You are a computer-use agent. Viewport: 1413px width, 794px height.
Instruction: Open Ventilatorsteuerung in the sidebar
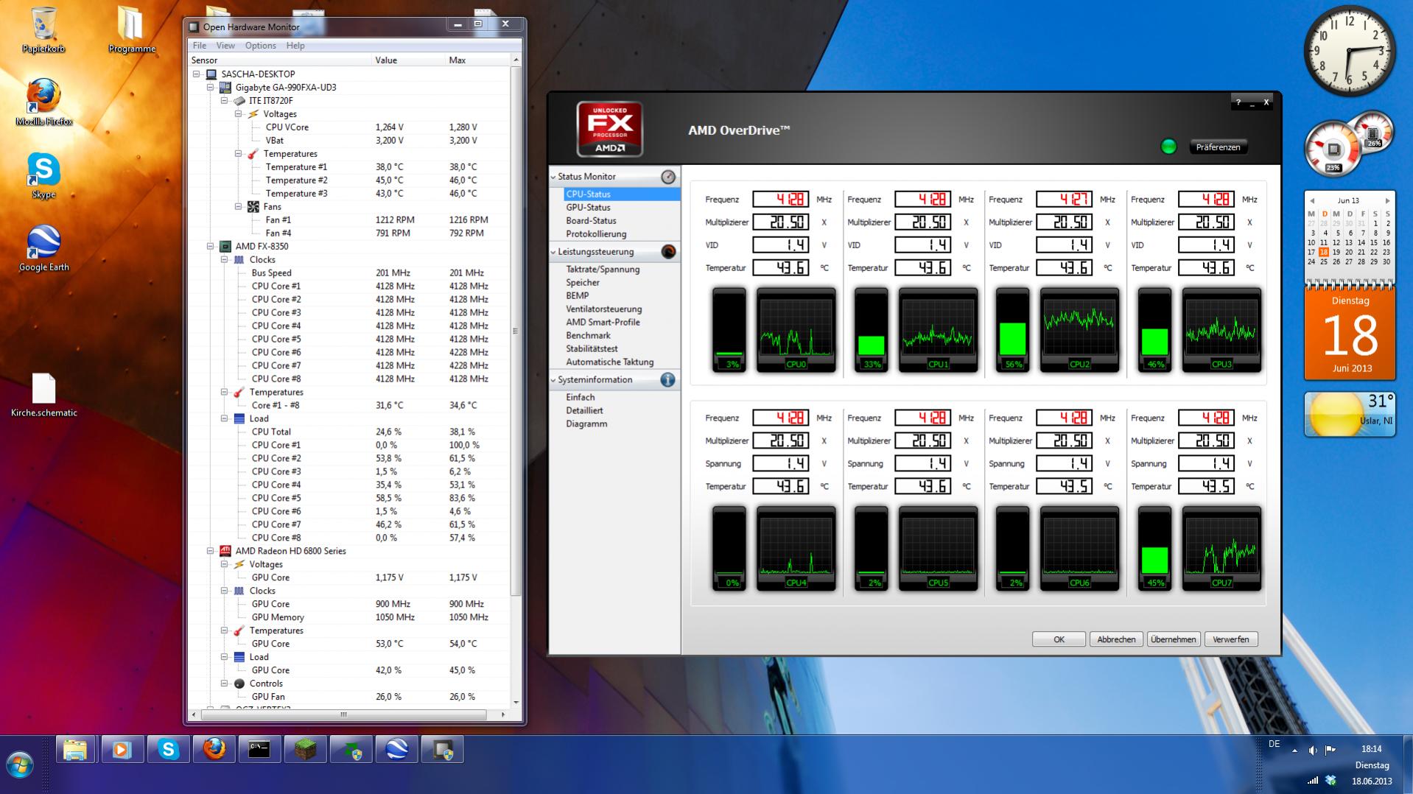(603, 309)
